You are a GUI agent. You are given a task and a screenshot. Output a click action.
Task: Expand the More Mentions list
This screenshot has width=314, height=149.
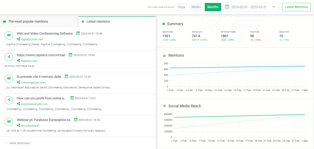19,143
